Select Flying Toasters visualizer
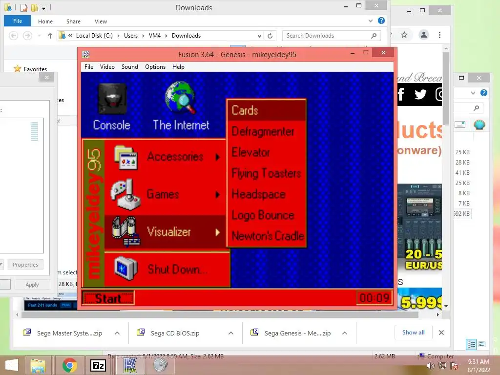 point(267,173)
